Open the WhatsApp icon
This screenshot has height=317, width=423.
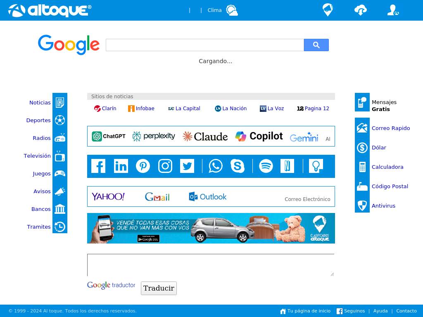pyautogui.click(x=216, y=166)
